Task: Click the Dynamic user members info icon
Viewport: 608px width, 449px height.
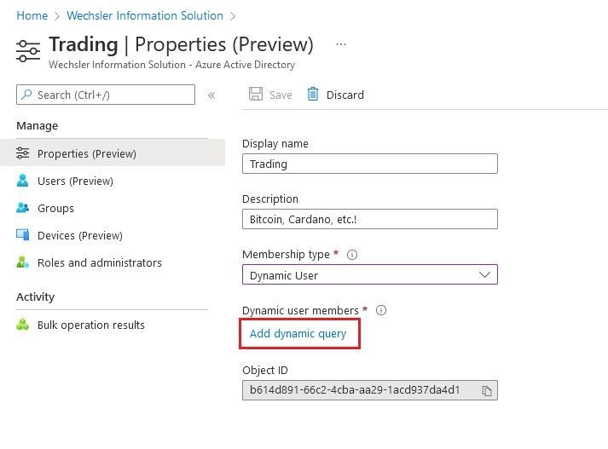Action: pos(381,310)
